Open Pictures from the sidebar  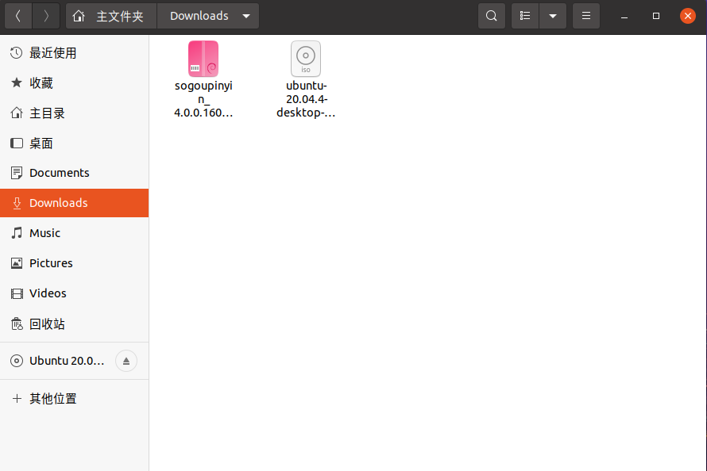(51, 262)
